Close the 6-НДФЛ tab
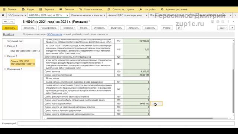Screen dimensions: 238x134 pyautogui.click(x=67, y=15)
